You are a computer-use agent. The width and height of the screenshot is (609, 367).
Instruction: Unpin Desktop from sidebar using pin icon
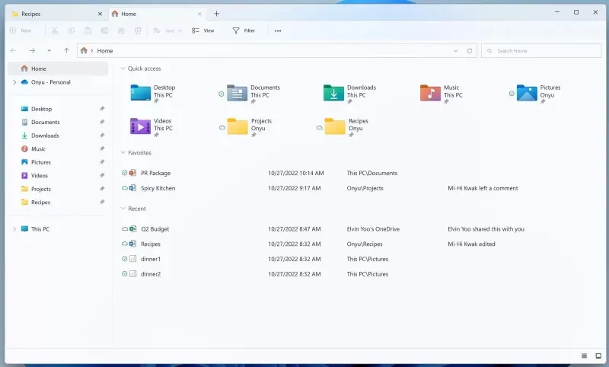tap(102, 109)
